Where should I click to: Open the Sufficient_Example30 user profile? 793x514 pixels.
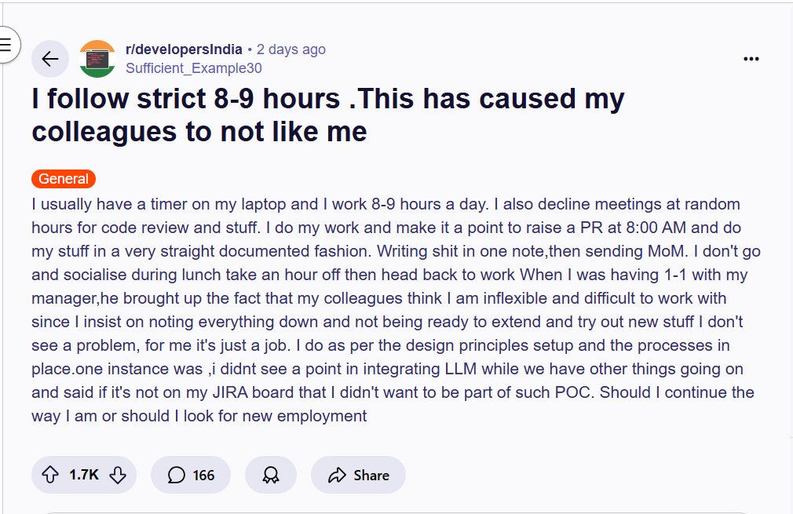(x=194, y=68)
